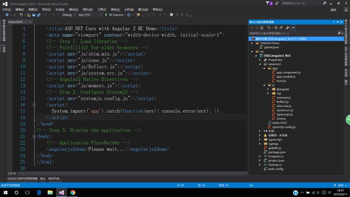Screen dimensions: 350x197
Task: Click the Solution Explorer search magnifier icon
Action: (x=339, y=33)
